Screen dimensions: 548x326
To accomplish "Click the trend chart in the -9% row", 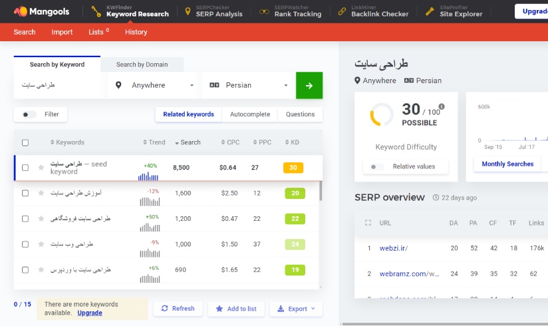I will (150, 253).
